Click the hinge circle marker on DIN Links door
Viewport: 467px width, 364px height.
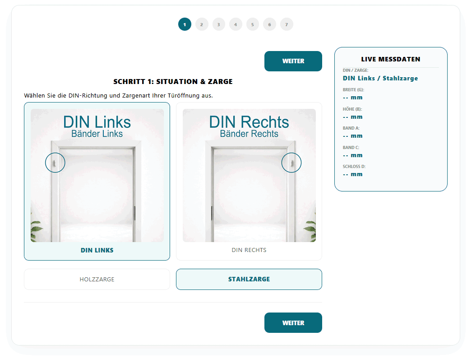point(55,162)
